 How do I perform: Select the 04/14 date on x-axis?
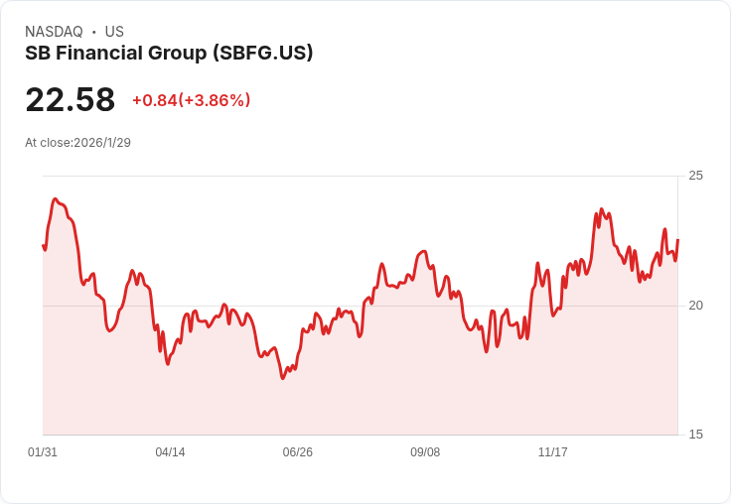(170, 452)
